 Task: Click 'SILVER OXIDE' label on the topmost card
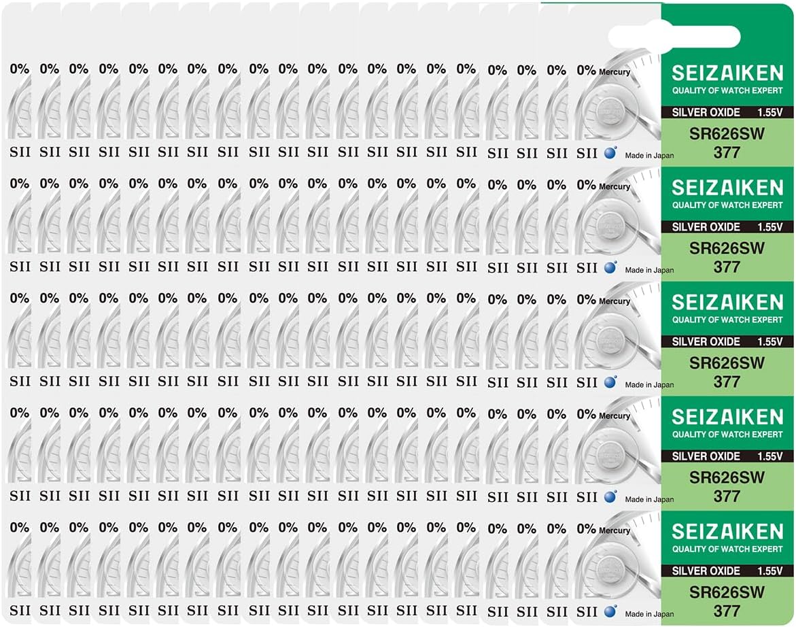point(706,112)
